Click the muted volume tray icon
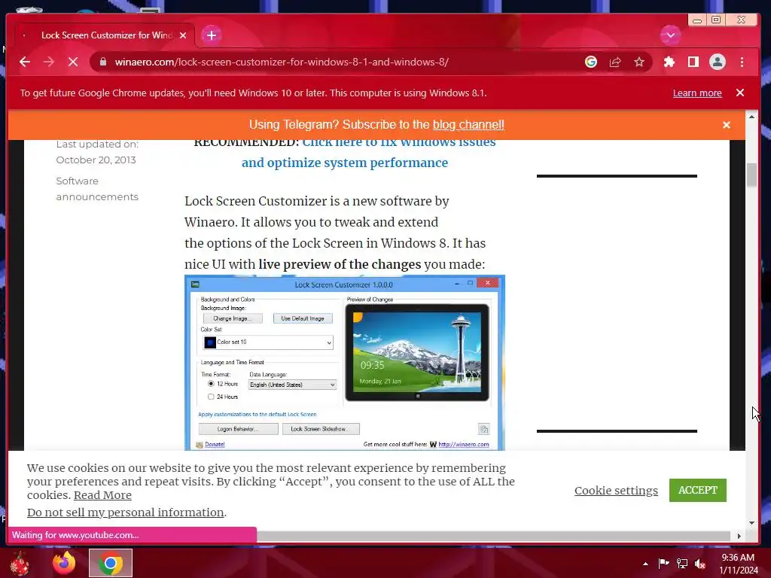The image size is (771, 578). 700,564
